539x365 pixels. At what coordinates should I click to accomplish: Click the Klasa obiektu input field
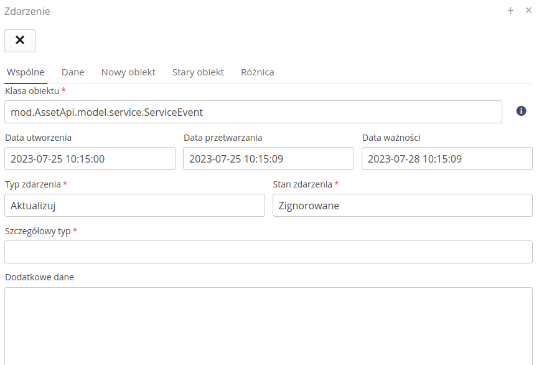[x=253, y=112]
